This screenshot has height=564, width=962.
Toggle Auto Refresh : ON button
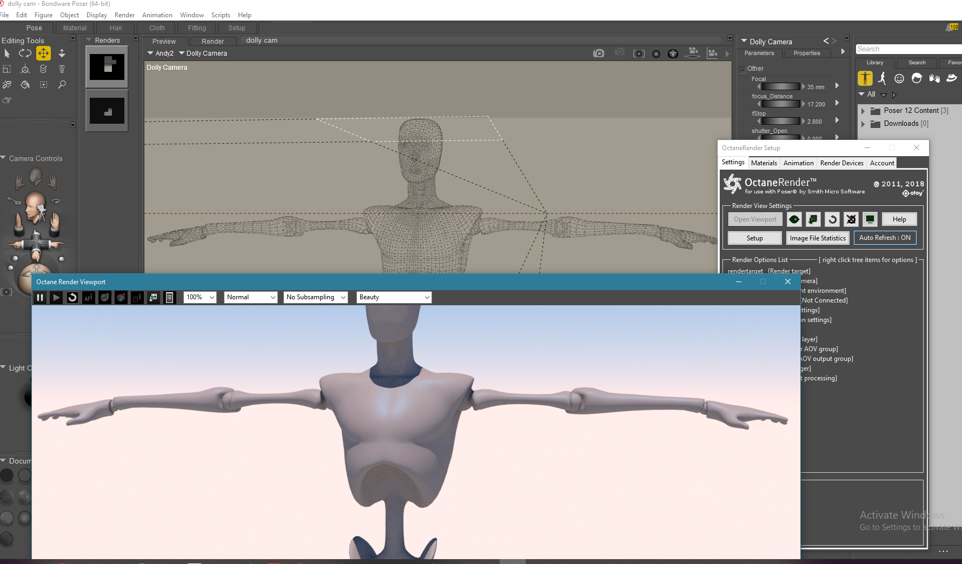point(885,238)
